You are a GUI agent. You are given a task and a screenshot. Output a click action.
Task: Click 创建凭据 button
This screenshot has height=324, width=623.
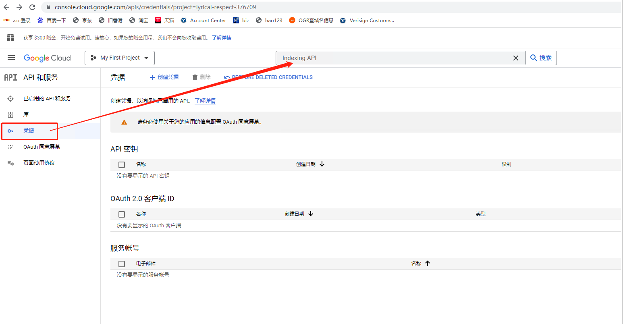coord(164,77)
